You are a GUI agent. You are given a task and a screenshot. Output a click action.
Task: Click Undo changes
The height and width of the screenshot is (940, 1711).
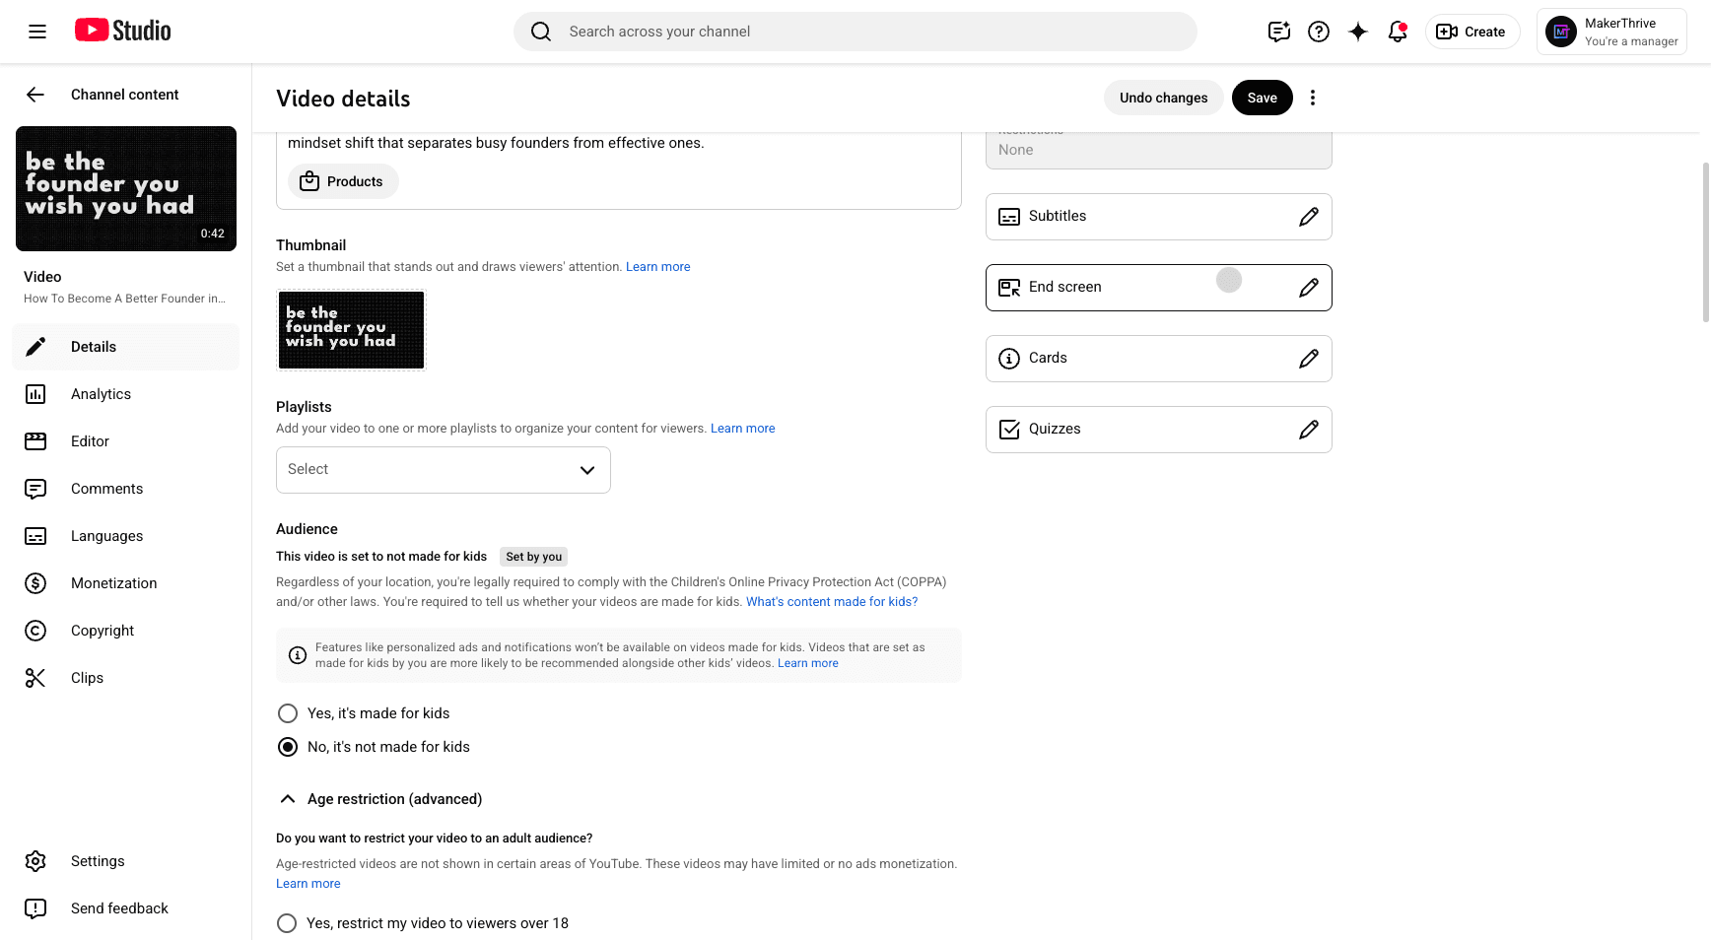(1163, 98)
